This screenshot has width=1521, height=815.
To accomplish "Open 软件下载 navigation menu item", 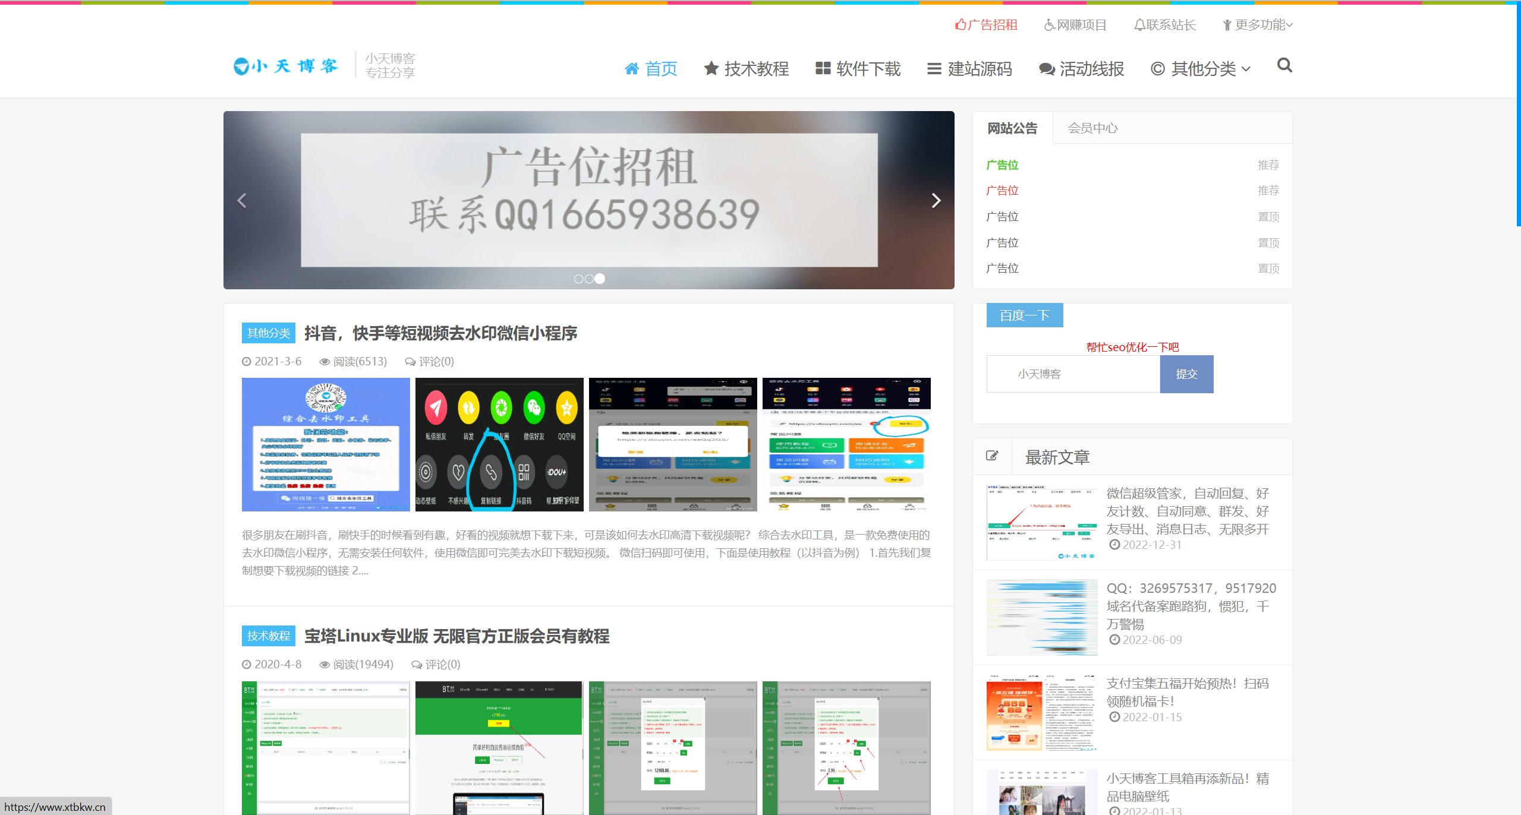I will pos(858,69).
